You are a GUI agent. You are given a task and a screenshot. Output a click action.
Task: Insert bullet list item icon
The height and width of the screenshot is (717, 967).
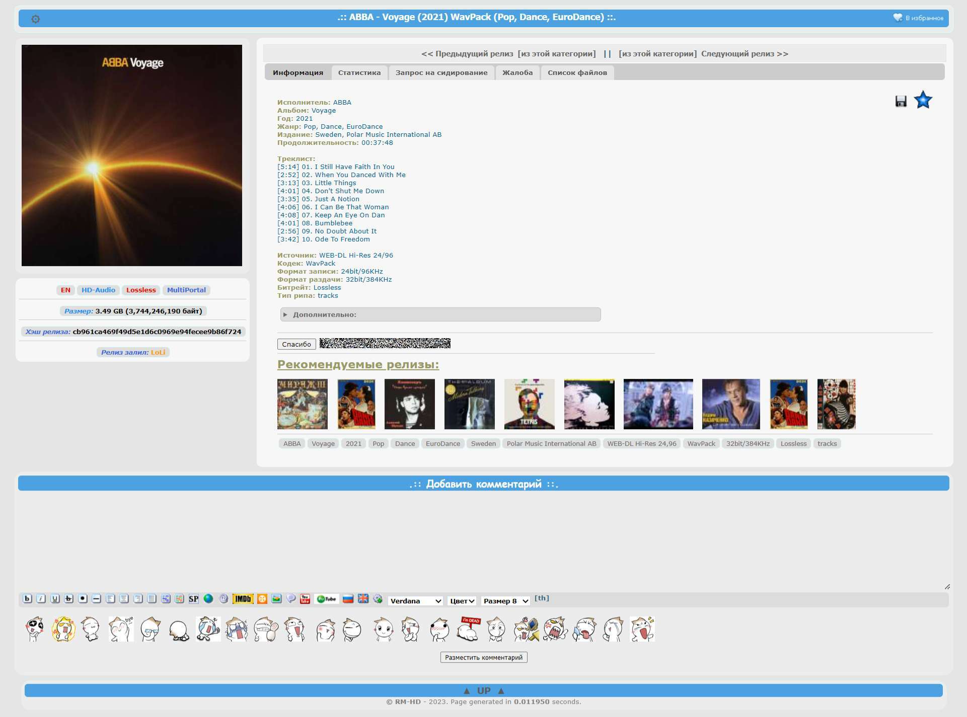[83, 599]
